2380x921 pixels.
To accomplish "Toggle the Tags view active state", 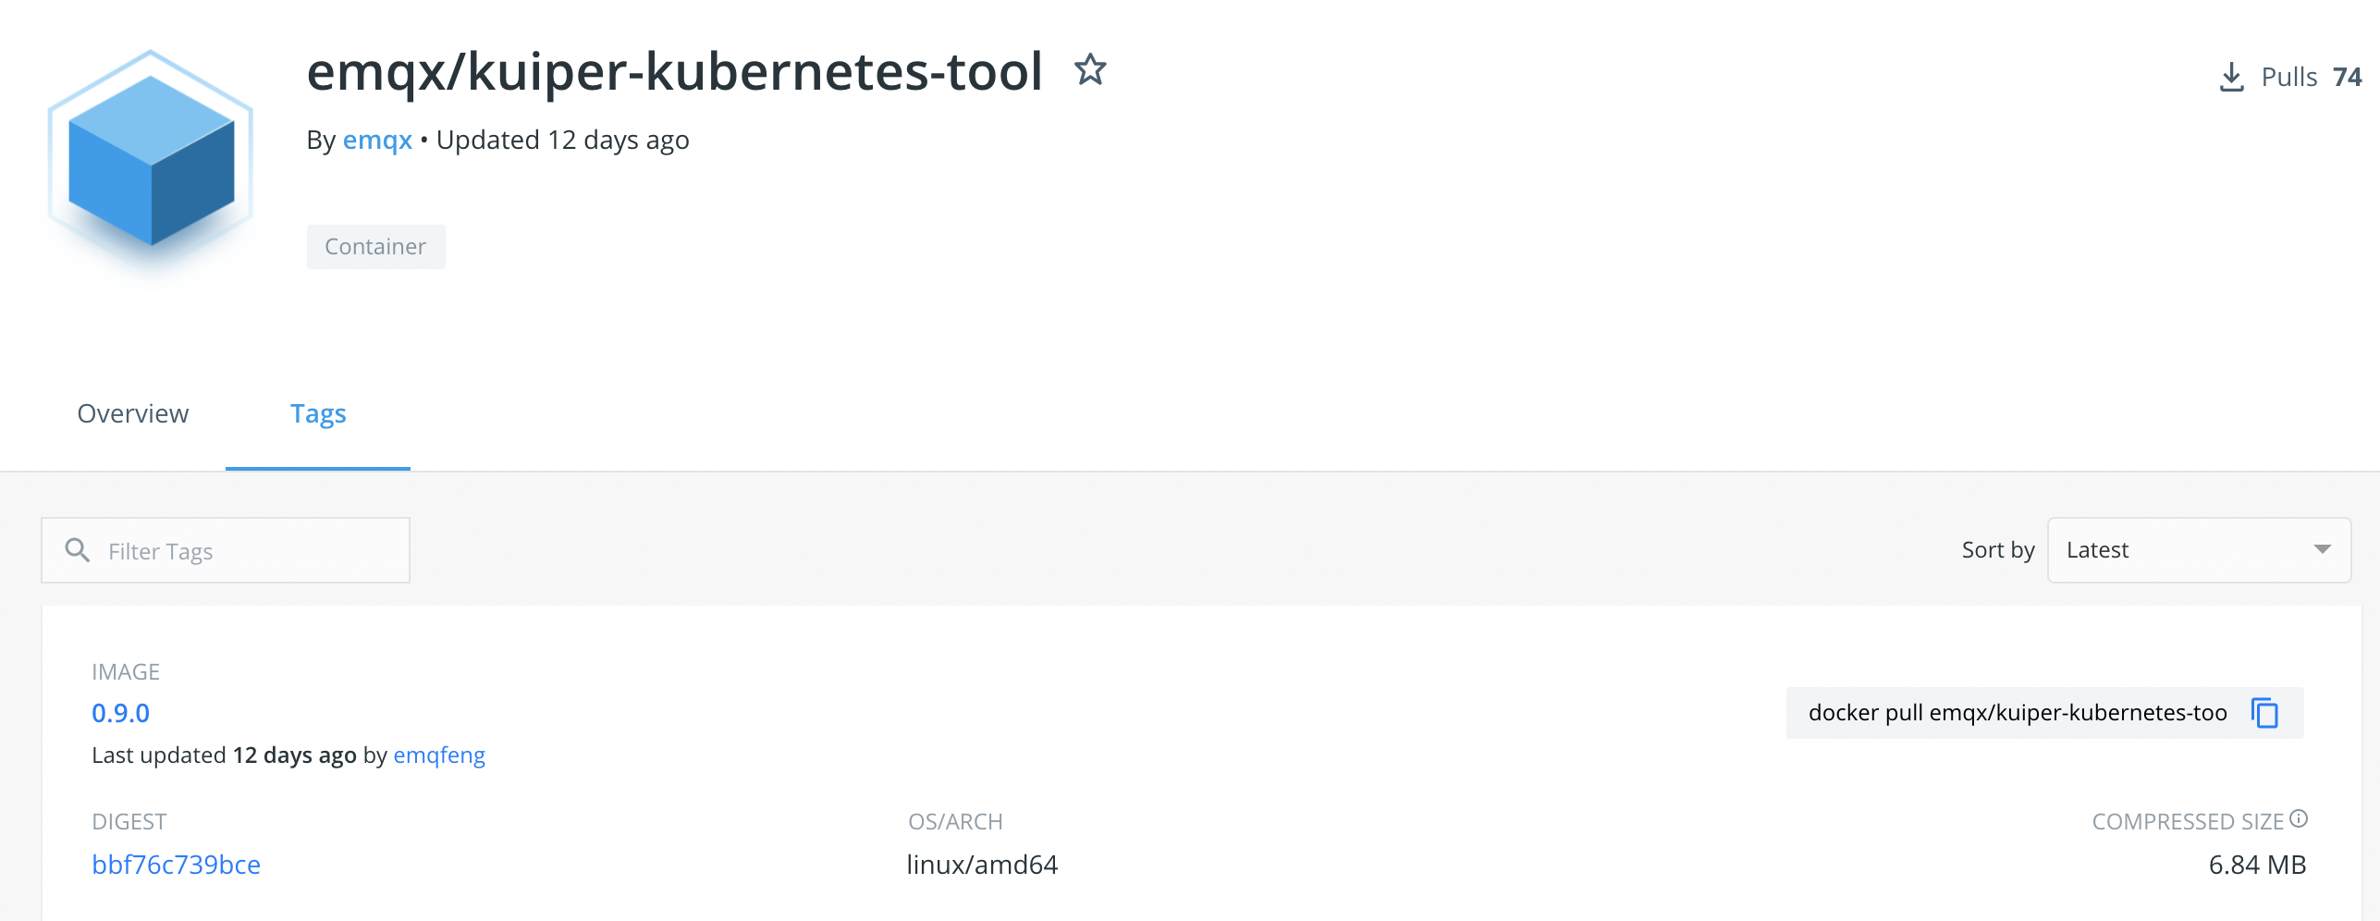I will point(318,413).
